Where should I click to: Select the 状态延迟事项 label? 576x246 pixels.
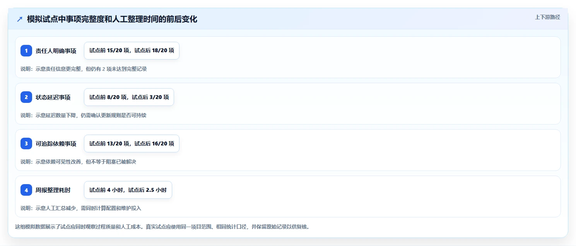[53, 97]
